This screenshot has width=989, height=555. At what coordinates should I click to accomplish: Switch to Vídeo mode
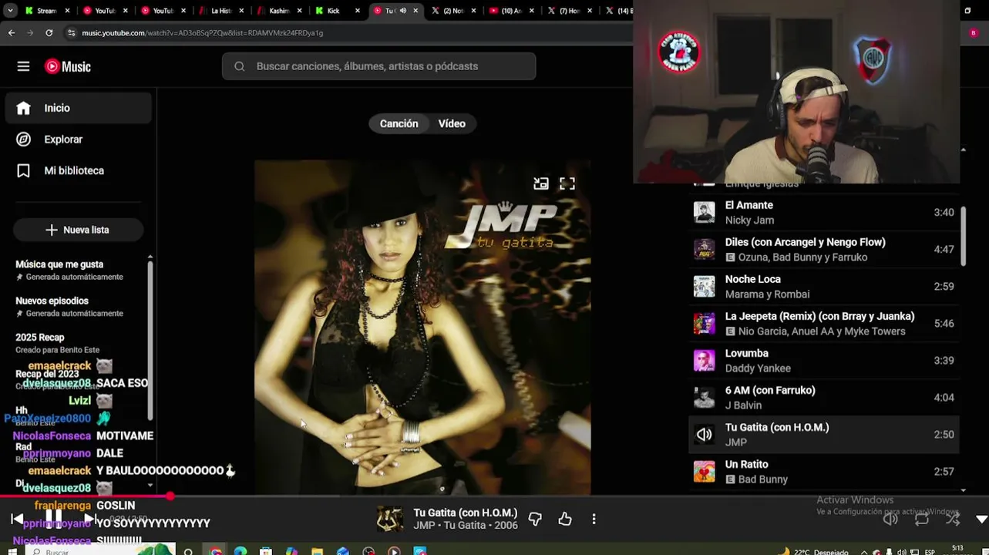point(452,123)
